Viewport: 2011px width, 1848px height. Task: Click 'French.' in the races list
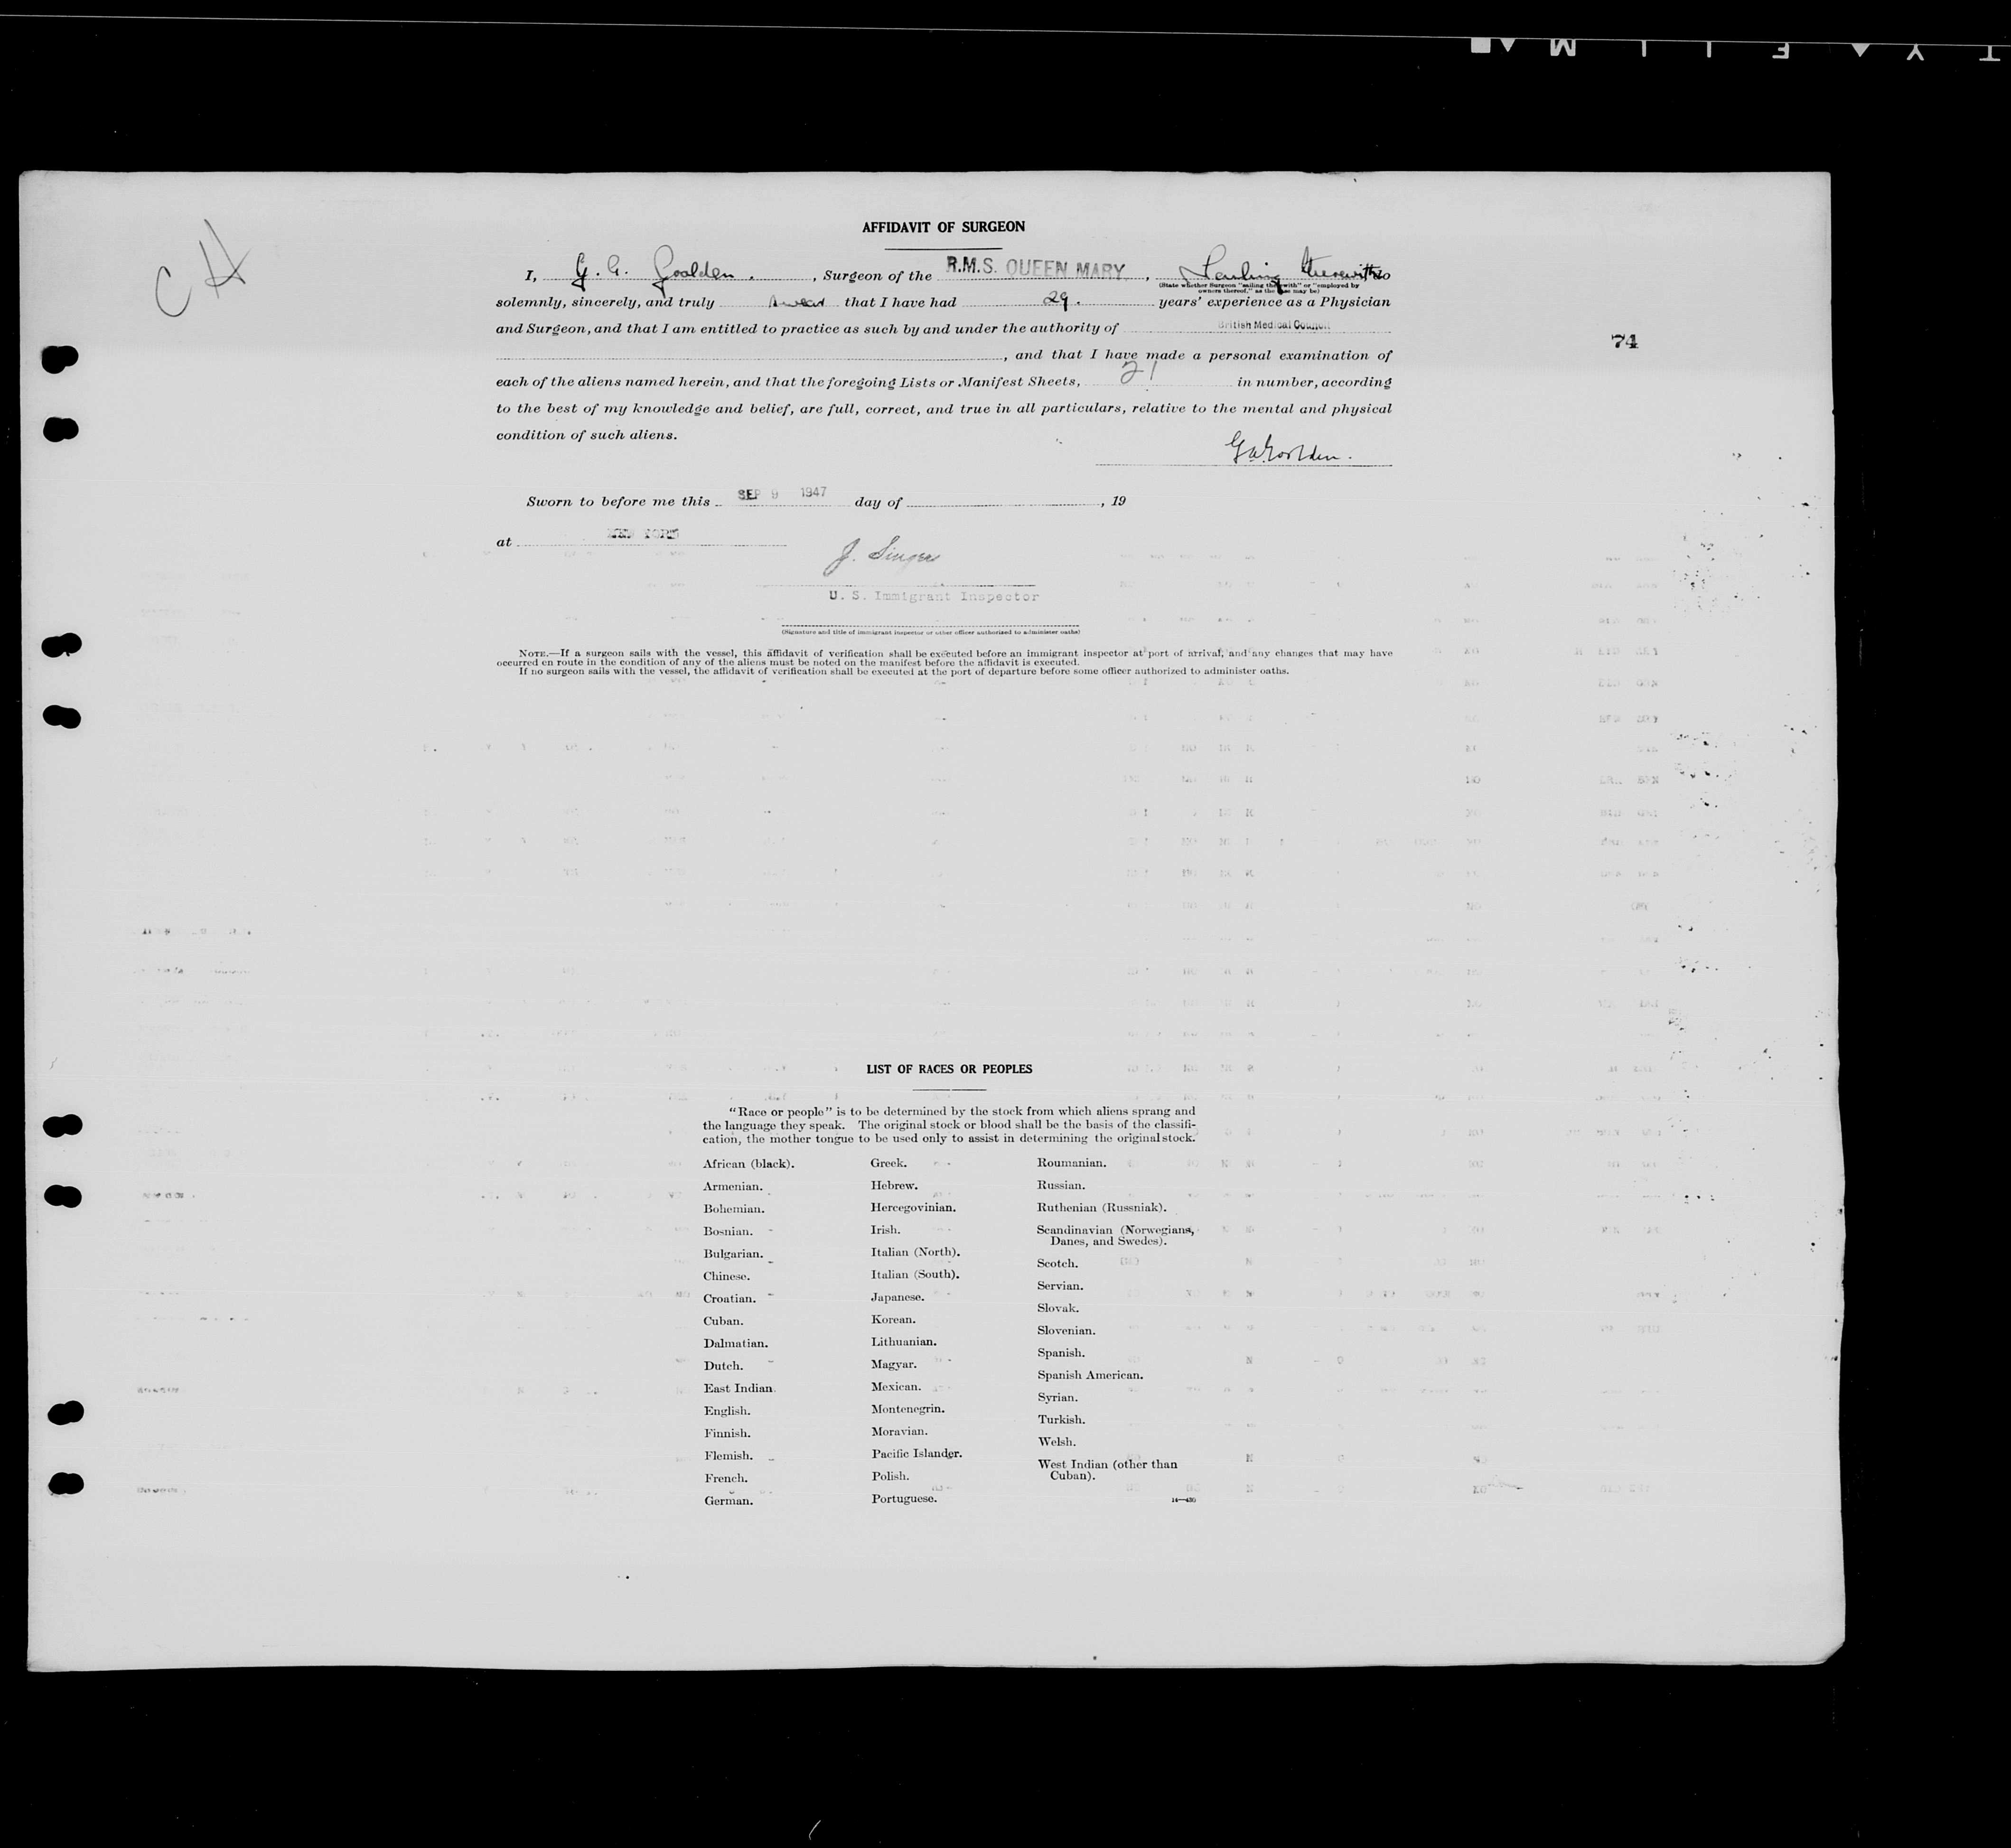725,1478
